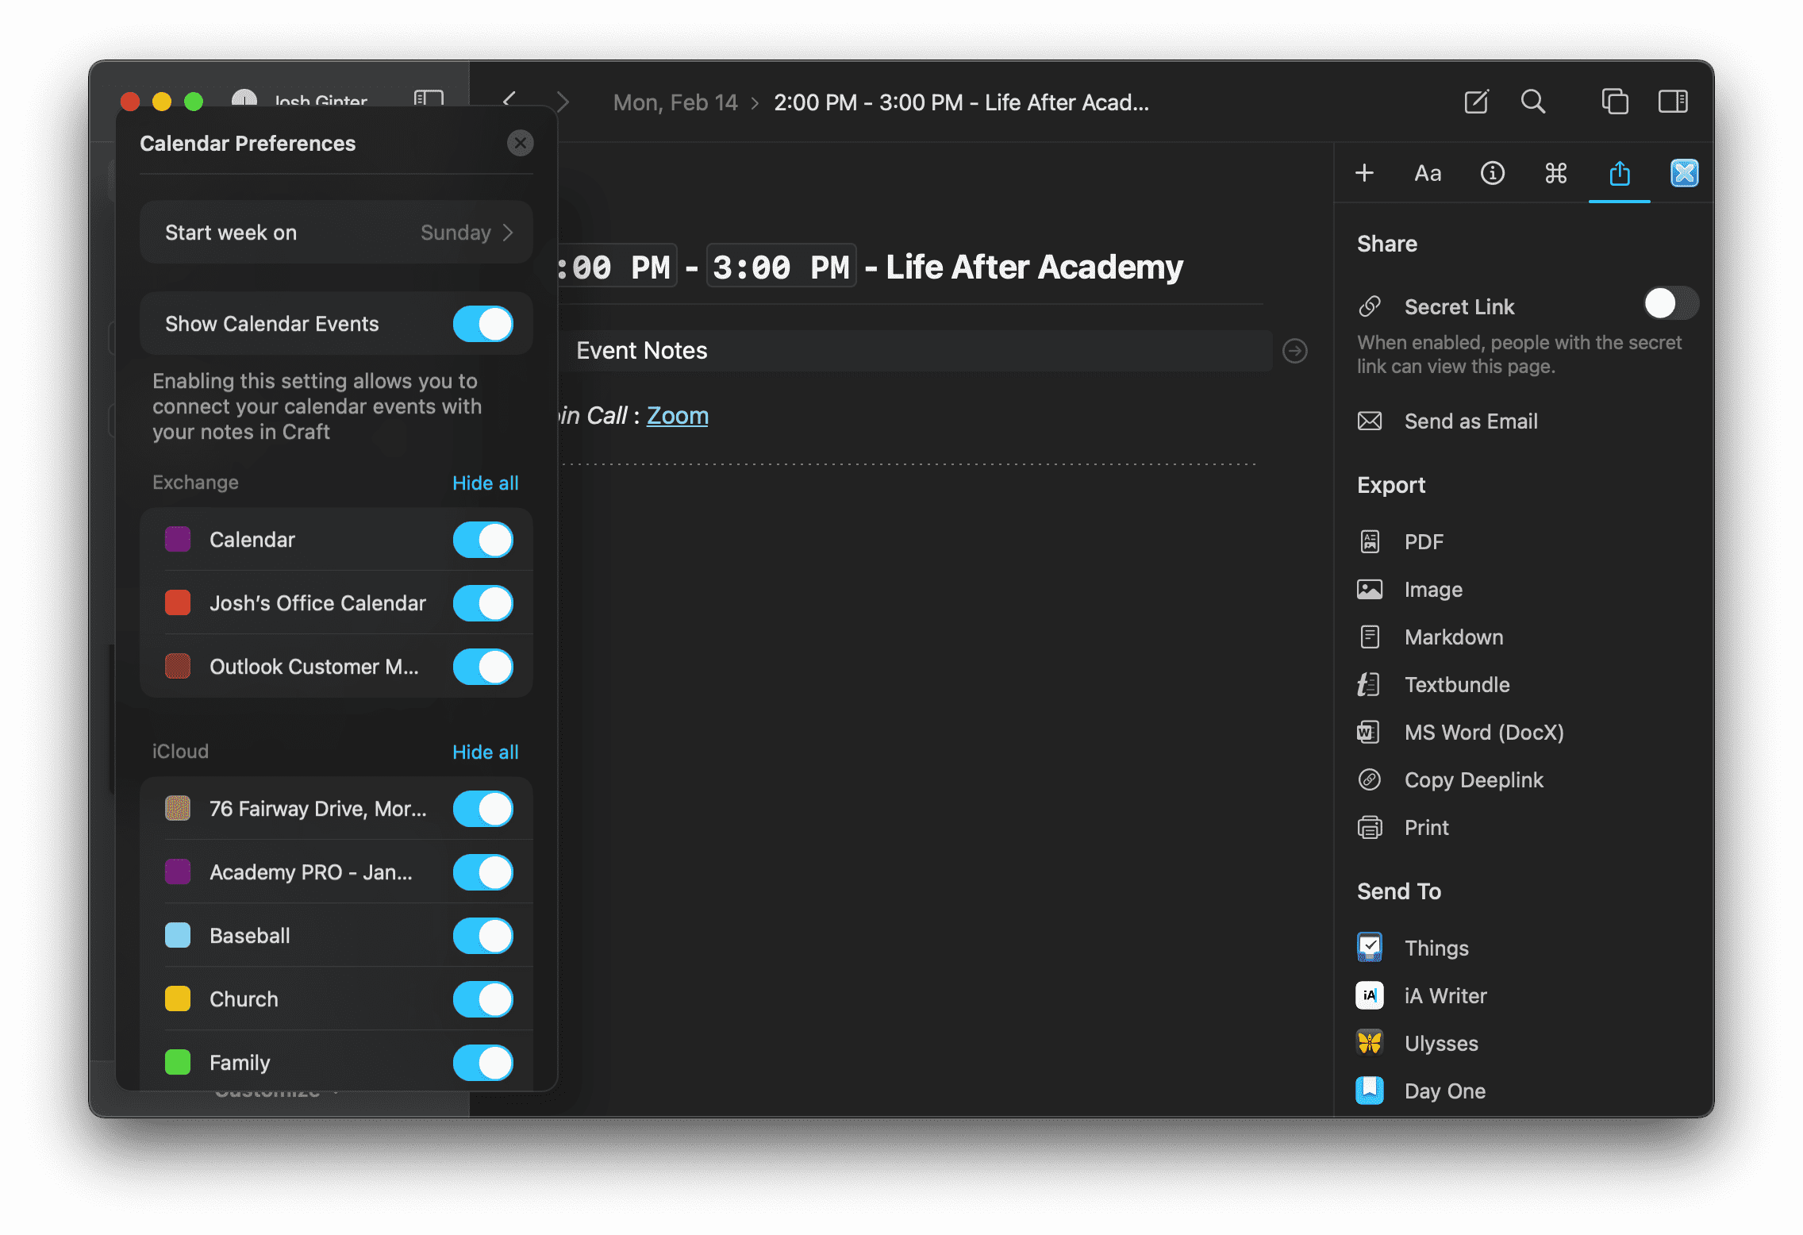Choose Send as Email

pyautogui.click(x=1470, y=421)
